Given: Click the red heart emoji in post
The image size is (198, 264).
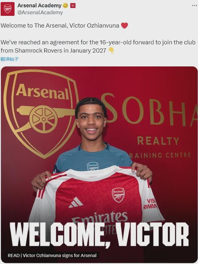Looking at the screenshot, I should (125, 26).
